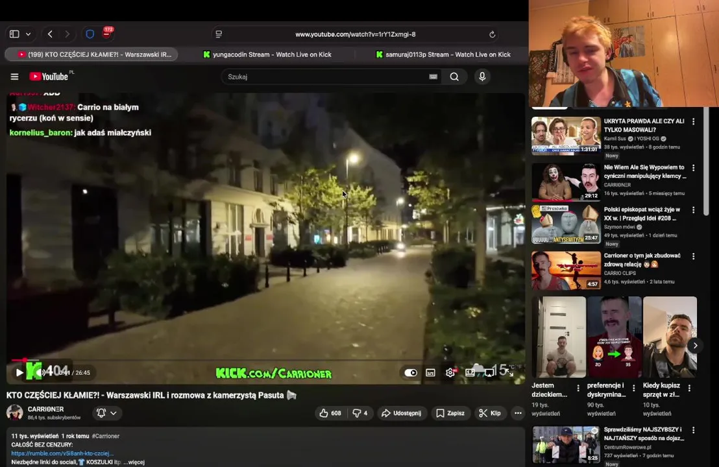Viewport: 719px width, 467px height.
Task: Switch to samuraj0113p Stream Kick tab
Action: pyautogui.click(x=443, y=54)
